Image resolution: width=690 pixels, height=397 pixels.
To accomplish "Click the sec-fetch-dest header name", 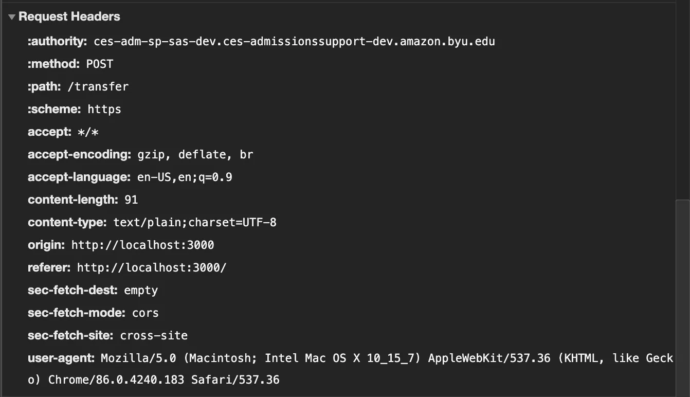I will tap(72, 290).
